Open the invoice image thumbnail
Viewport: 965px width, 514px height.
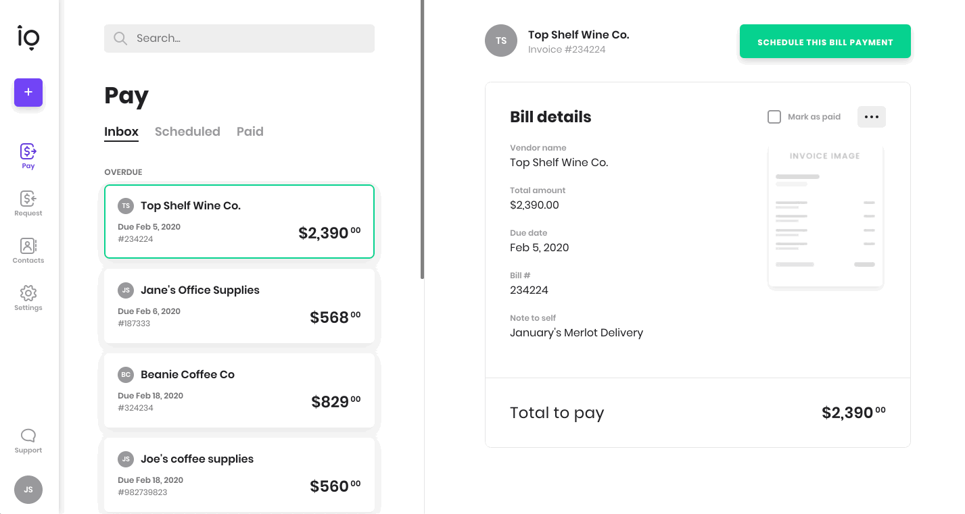[x=826, y=215]
